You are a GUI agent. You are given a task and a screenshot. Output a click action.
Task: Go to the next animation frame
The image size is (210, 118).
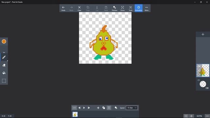(x=89, y=108)
